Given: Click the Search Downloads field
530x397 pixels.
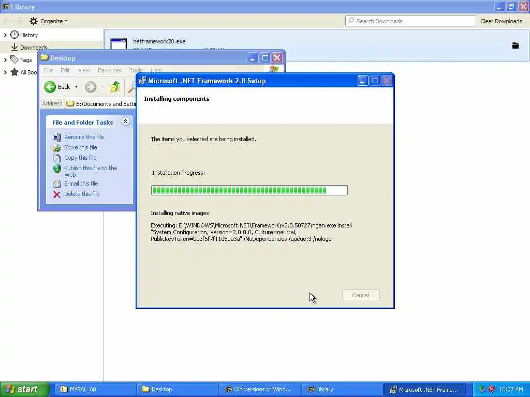Looking at the screenshot, I should 410,21.
